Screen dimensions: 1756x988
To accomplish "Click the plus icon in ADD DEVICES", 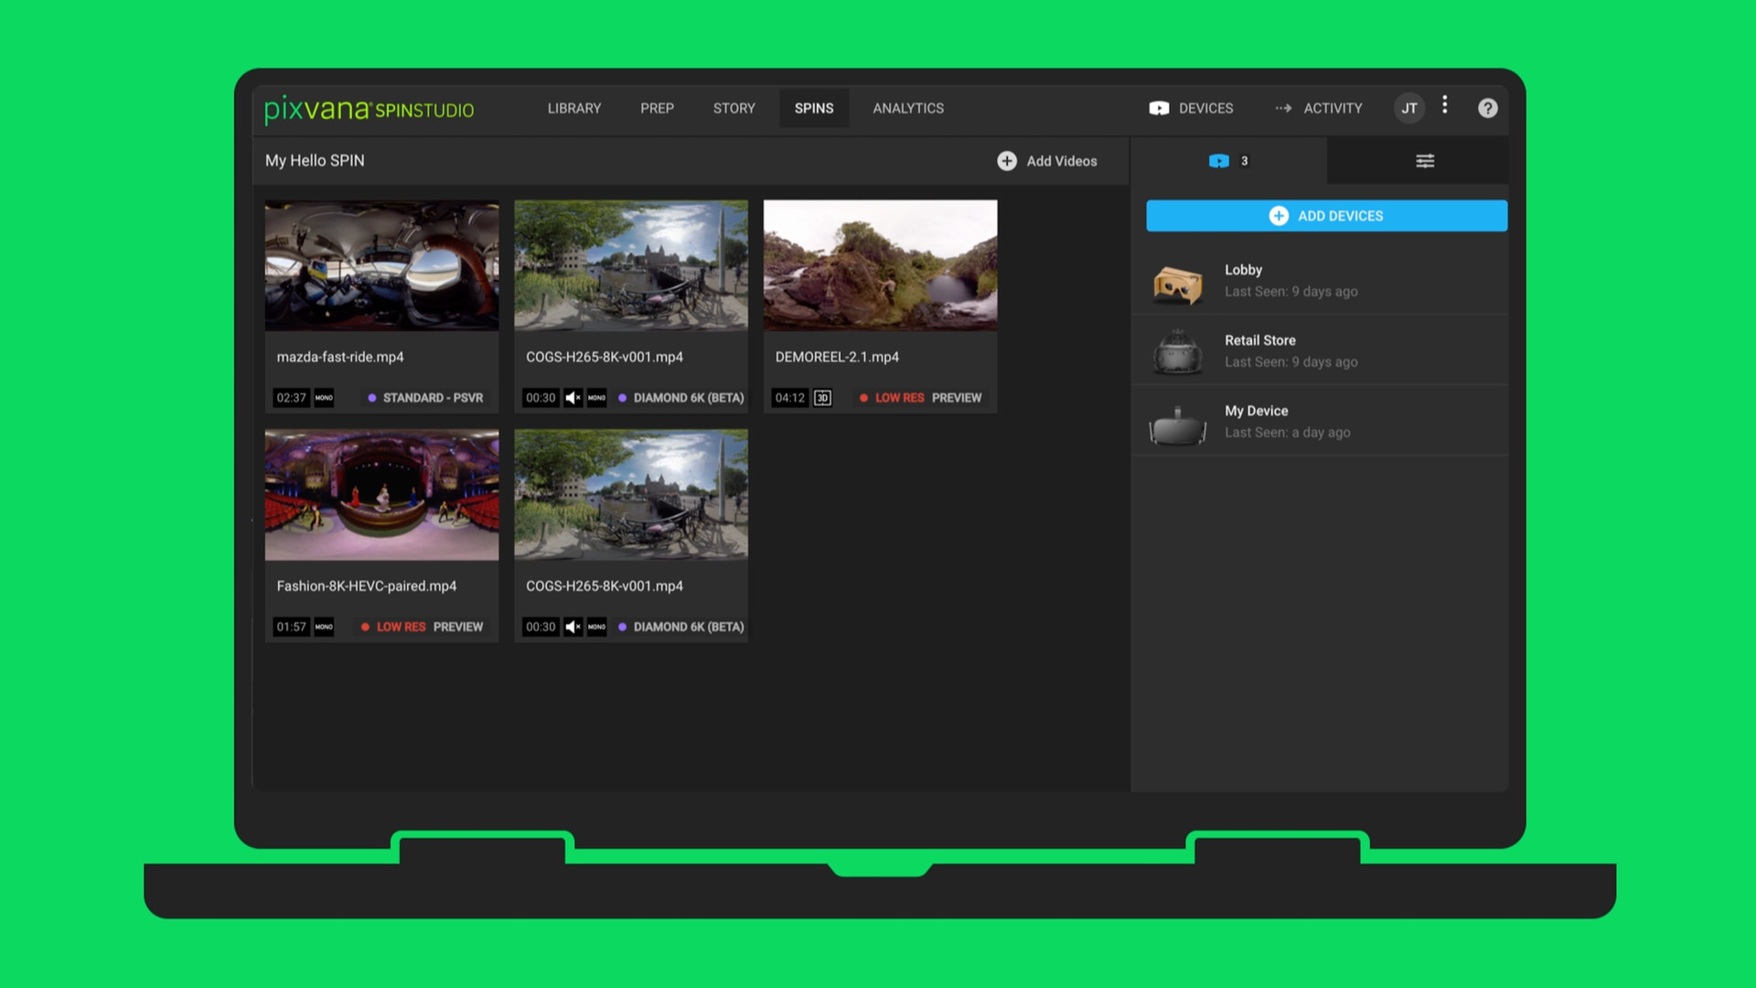I will point(1279,216).
